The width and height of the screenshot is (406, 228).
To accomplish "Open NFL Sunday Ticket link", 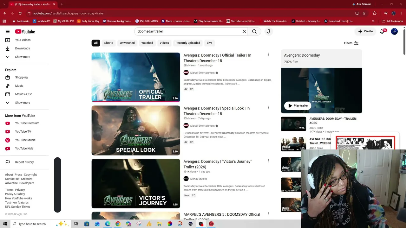I will coord(17,207).
